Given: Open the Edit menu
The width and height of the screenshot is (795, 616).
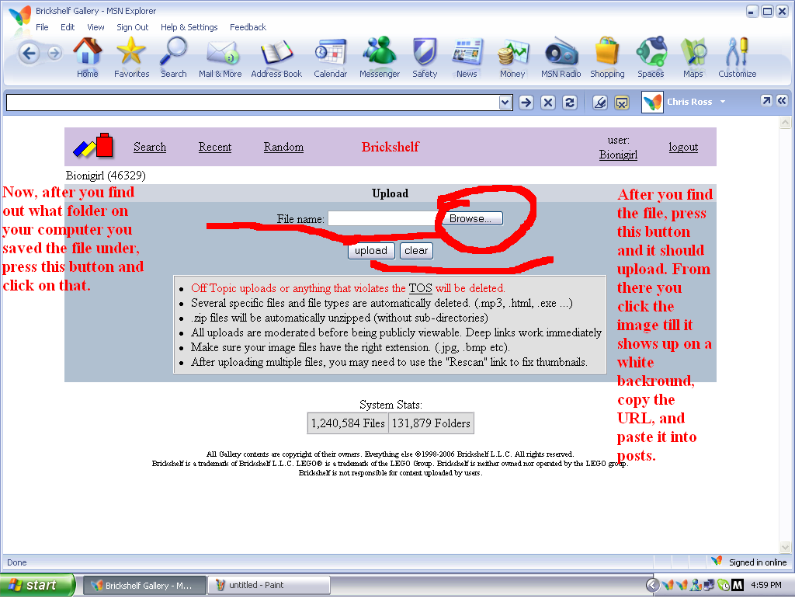Looking at the screenshot, I should tap(68, 27).
